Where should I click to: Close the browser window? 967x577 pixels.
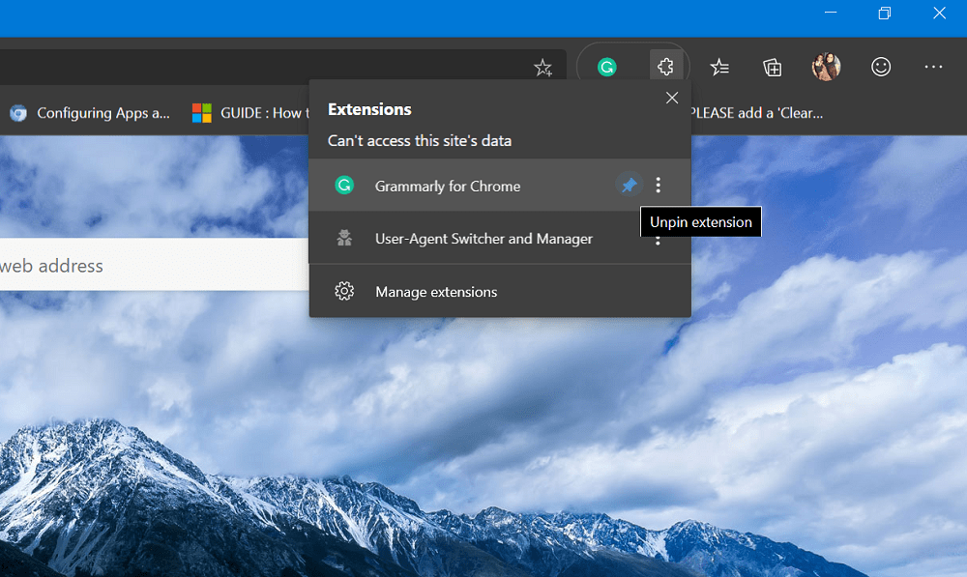(939, 13)
